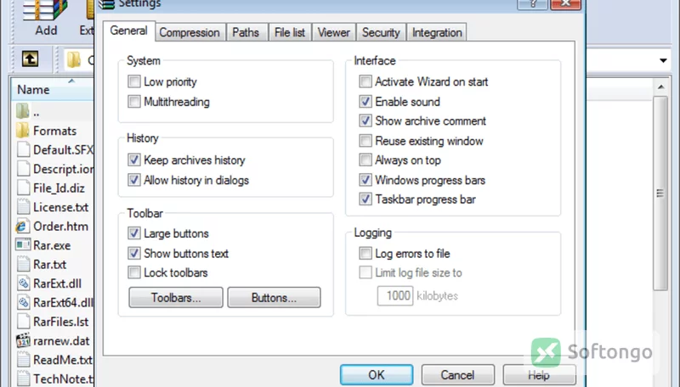
Task: Click the RarExt.dll file icon
Action: click(x=23, y=283)
